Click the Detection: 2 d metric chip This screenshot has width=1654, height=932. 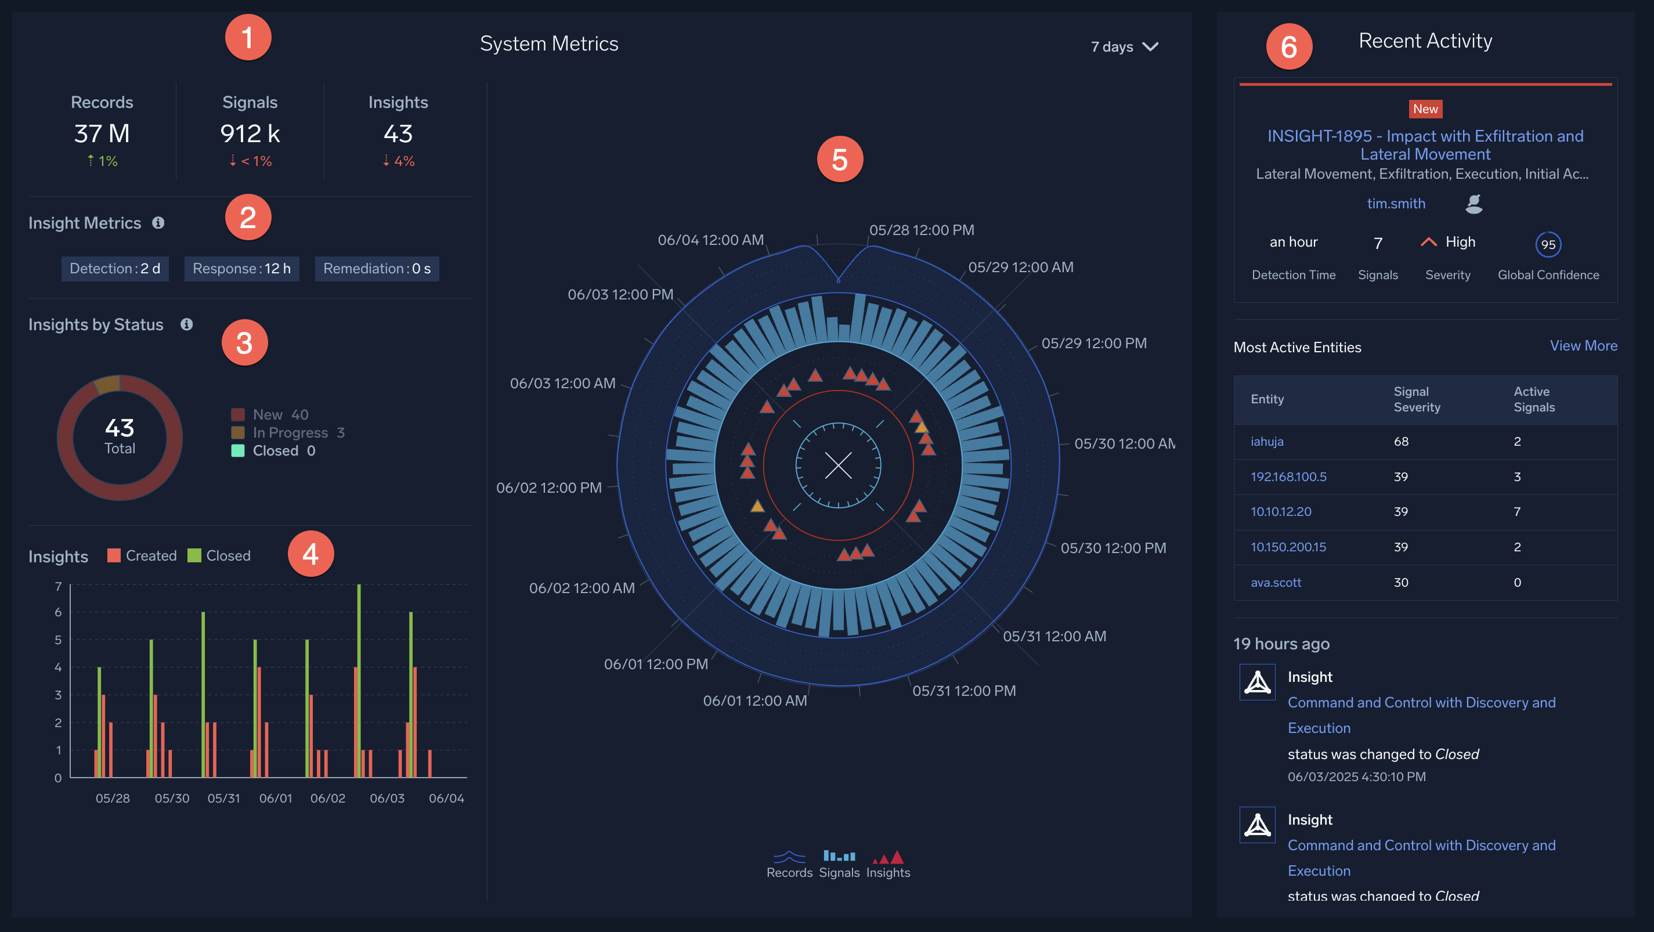click(114, 269)
